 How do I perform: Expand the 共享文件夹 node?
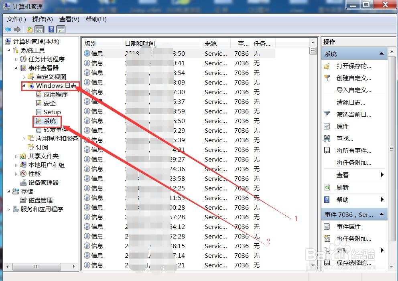pyautogui.click(x=16, y=156)
